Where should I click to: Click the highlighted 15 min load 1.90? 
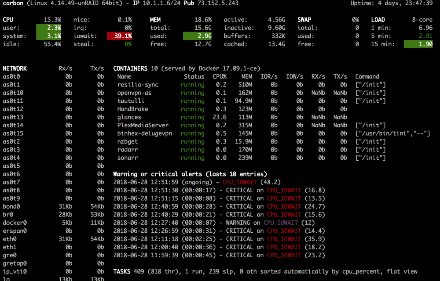pyautogui.click(x=418, y=44)
